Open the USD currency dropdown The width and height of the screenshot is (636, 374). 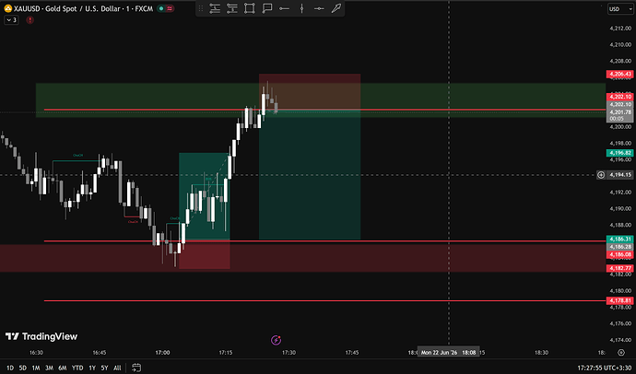(x=620, y=9)
